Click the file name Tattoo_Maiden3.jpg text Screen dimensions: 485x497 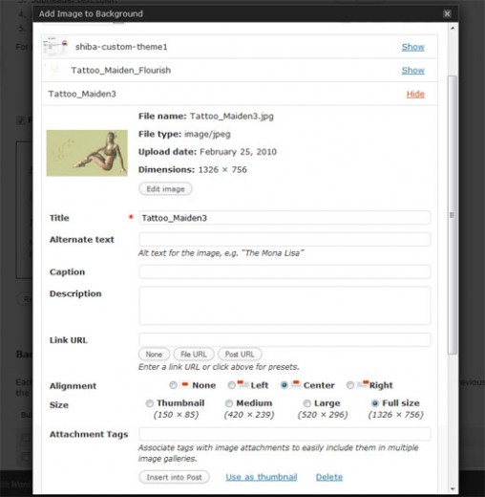232,117
